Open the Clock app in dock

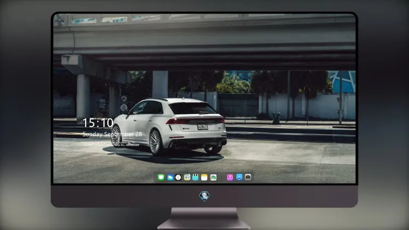click(178, 178)
